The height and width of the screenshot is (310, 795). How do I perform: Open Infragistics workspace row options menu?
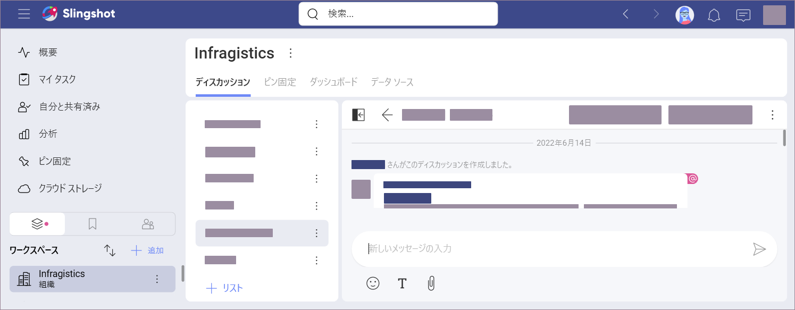point(157,279)
